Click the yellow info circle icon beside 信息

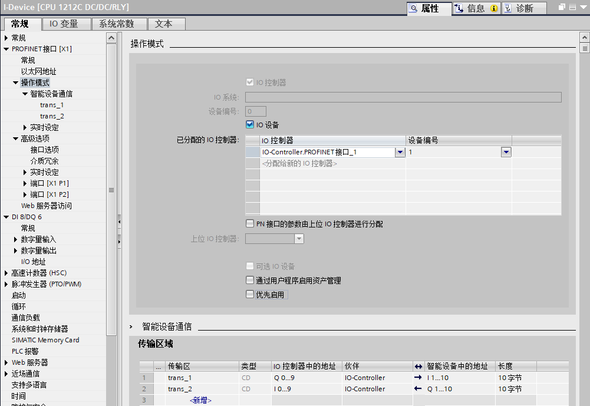493,8
